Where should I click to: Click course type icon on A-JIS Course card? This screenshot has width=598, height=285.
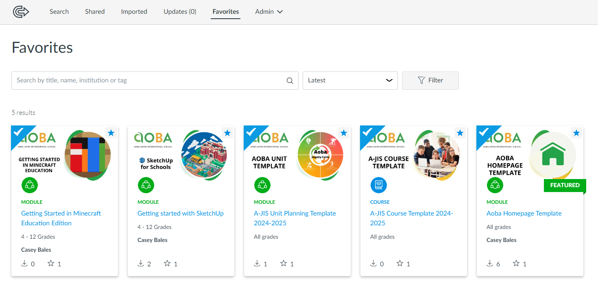(378, 186)
